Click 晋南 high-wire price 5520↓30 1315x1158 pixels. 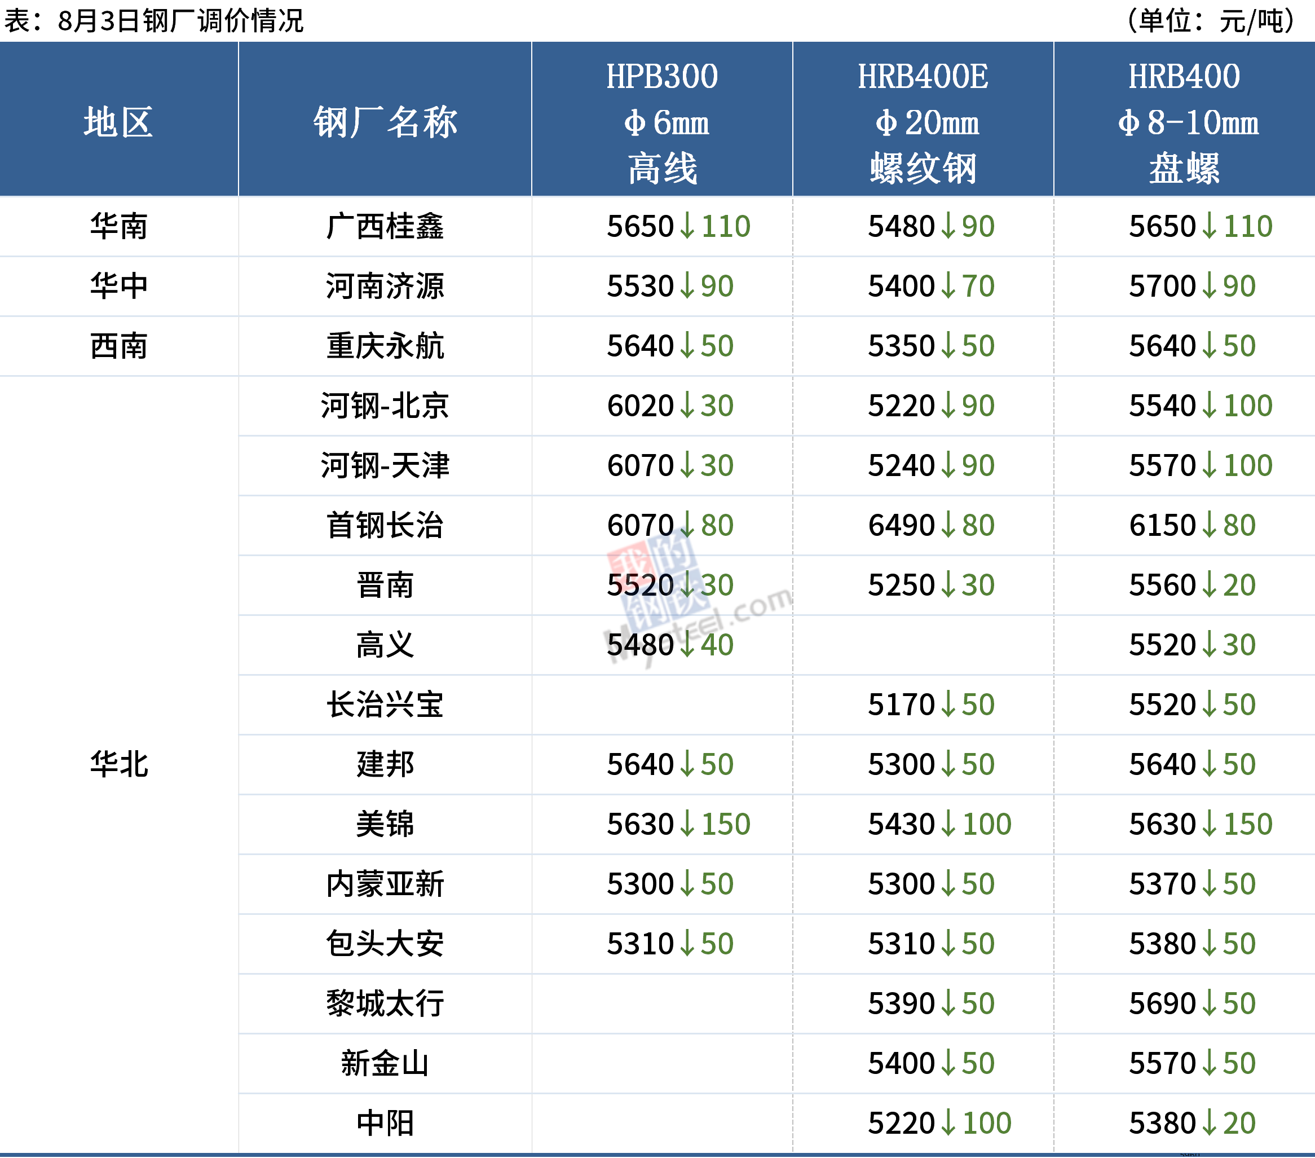[x=670, y=585]
